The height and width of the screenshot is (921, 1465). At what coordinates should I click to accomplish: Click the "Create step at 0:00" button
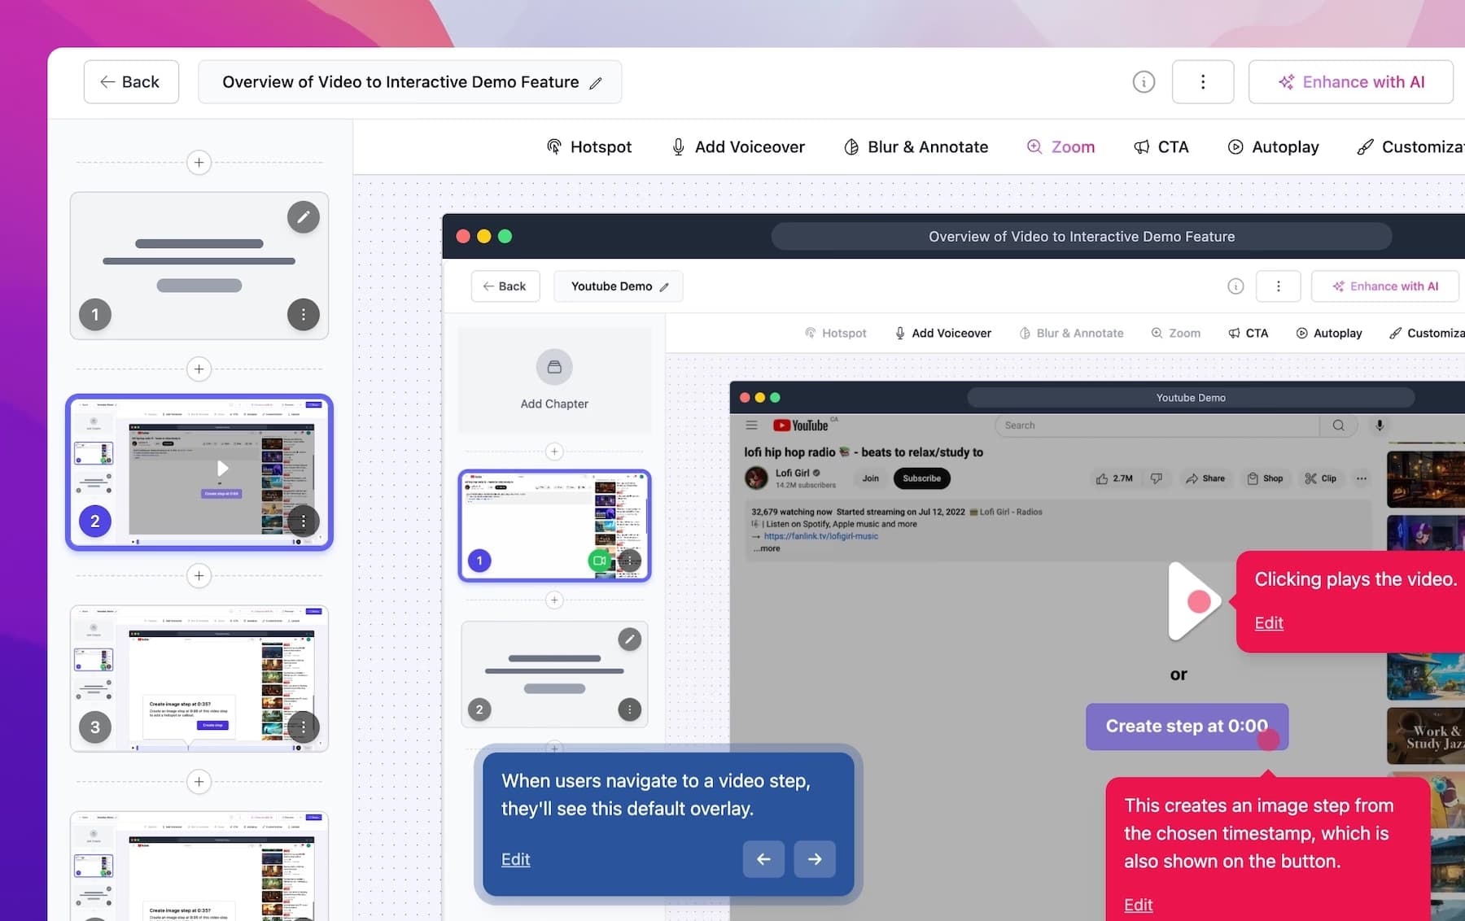tap(1186, 726)
